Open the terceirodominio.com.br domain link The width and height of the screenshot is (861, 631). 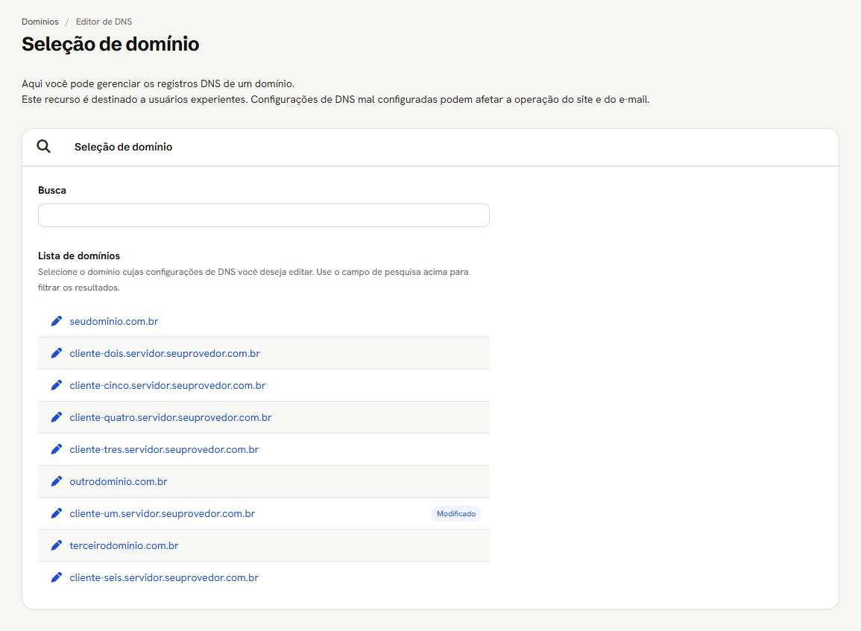[x=124, y=545]
